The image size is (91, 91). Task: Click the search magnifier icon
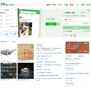(42, 5)
